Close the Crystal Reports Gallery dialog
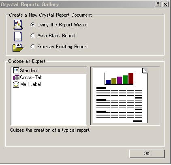 (165, 4)
